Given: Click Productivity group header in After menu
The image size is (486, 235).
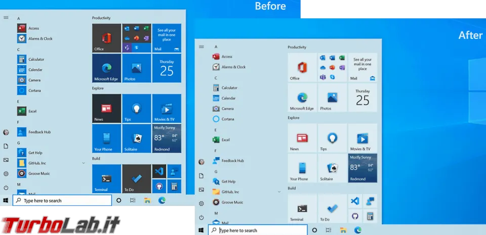Looking at the screenshot, I should (297, 47).
